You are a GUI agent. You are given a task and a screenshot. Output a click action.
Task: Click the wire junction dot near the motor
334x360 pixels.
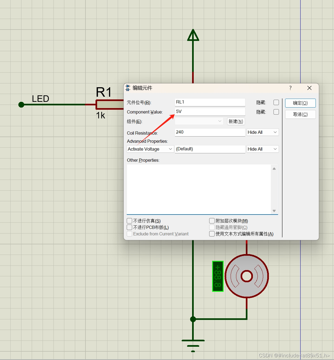(x=193, y=319)
